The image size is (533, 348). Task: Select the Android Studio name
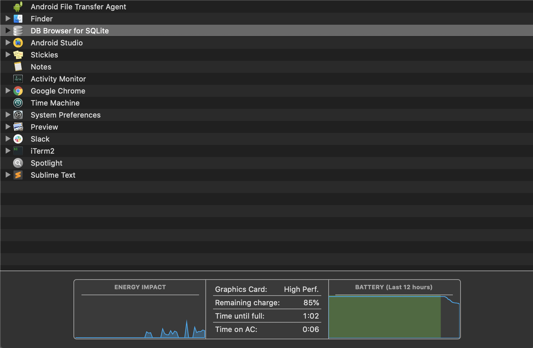pos(57,43)
